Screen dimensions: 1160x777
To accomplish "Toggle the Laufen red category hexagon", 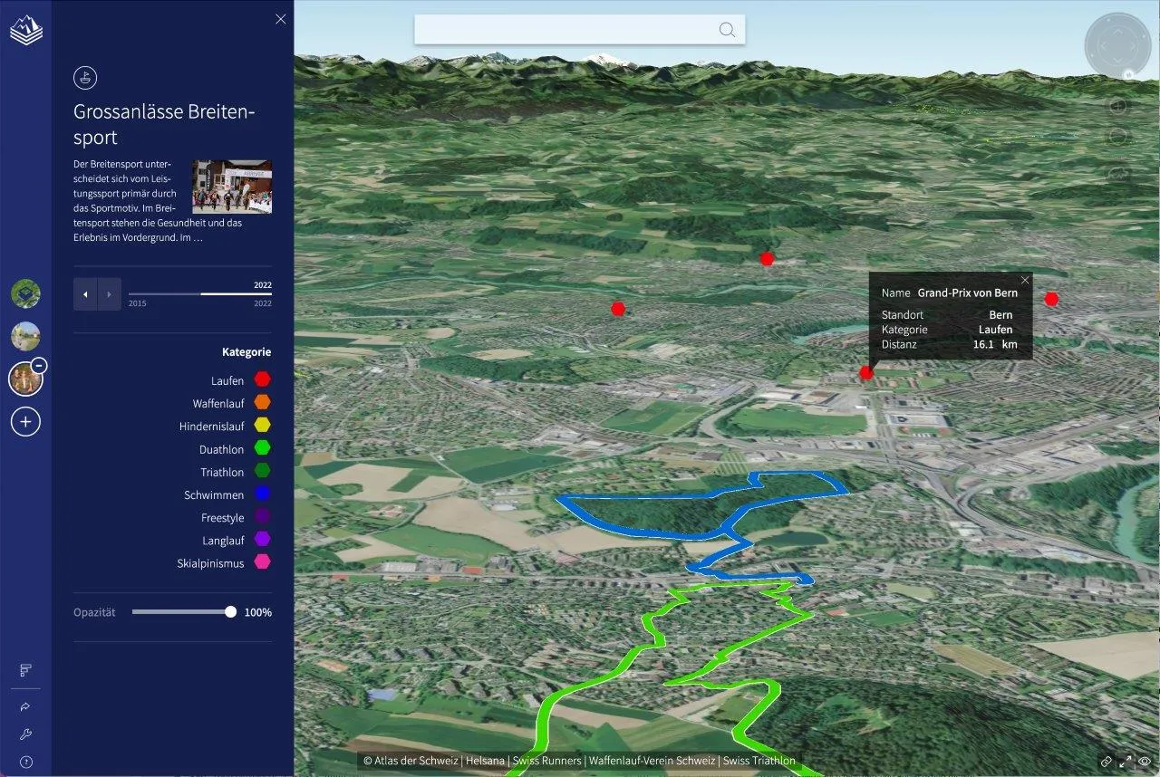I will [262, 380].
